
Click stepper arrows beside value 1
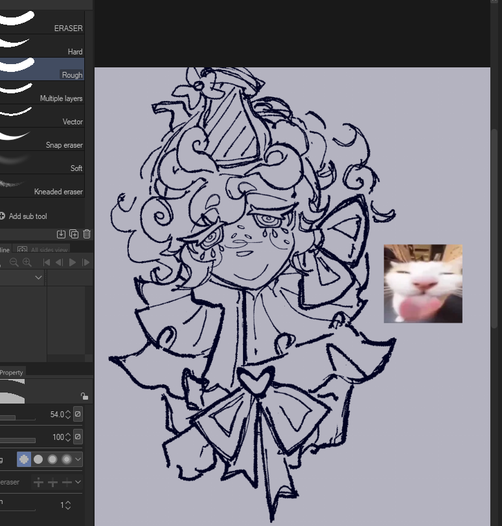[x=68, y=505]
